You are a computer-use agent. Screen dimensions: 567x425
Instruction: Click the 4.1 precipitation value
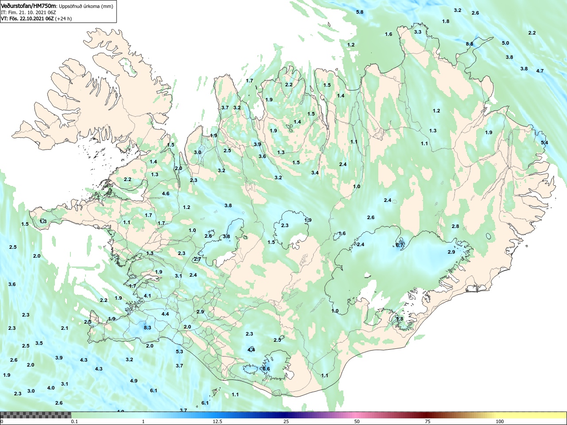pos(148,296)
